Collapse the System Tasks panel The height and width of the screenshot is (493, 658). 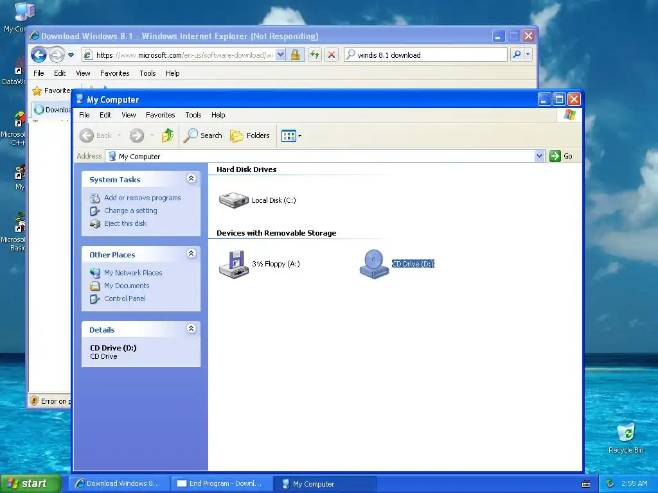[x=191, y=178]
